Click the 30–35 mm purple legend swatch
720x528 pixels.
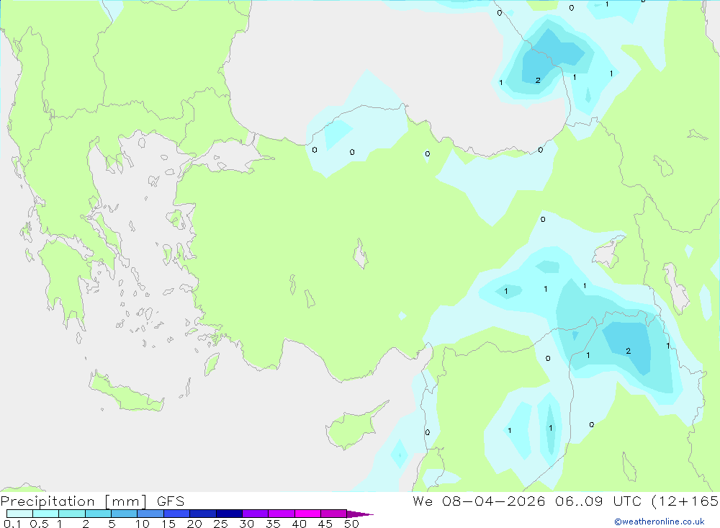[x=256, y=514]
